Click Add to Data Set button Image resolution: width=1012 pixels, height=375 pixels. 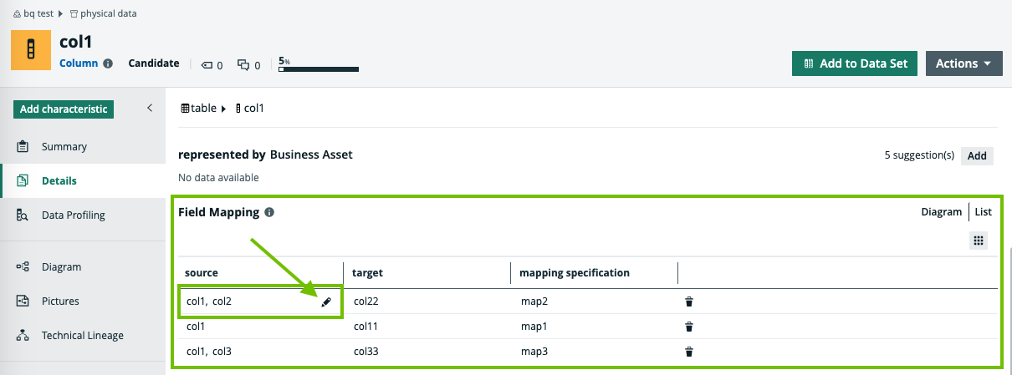click(855, 63)
